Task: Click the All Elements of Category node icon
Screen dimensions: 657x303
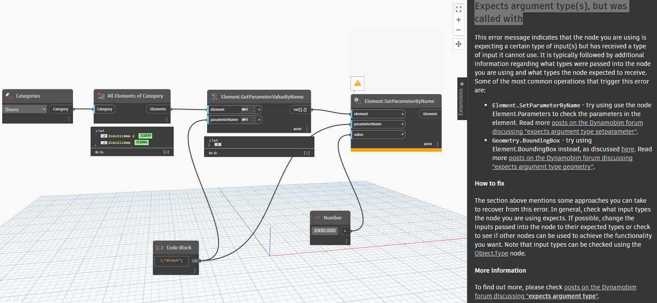Action: [x=101, y=96]
